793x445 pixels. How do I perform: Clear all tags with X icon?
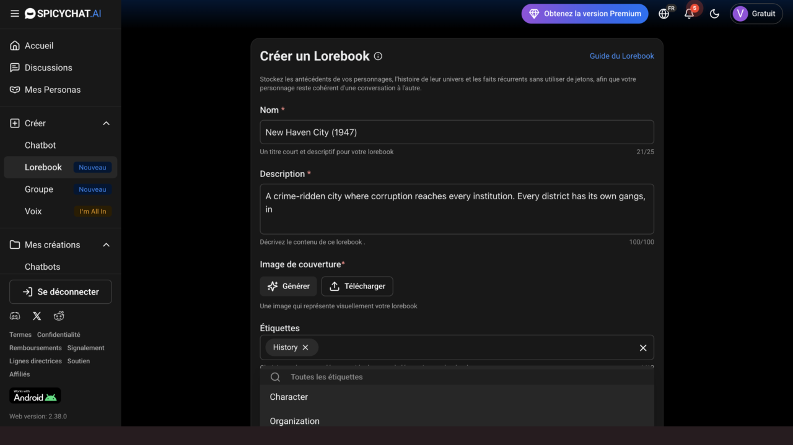tap(643, 348)
